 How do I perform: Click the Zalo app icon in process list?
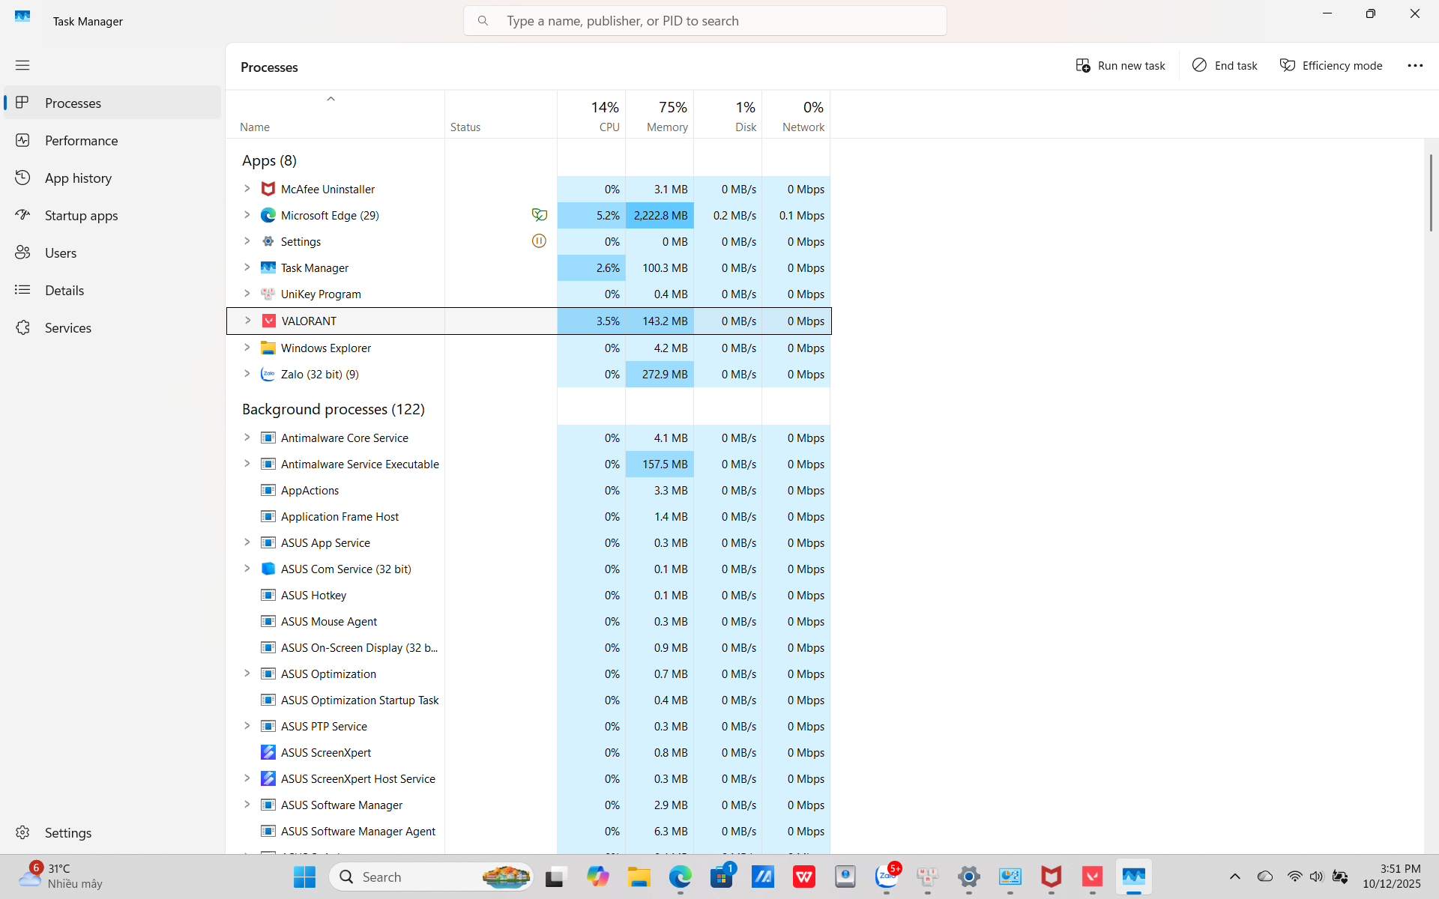(268, 374)
